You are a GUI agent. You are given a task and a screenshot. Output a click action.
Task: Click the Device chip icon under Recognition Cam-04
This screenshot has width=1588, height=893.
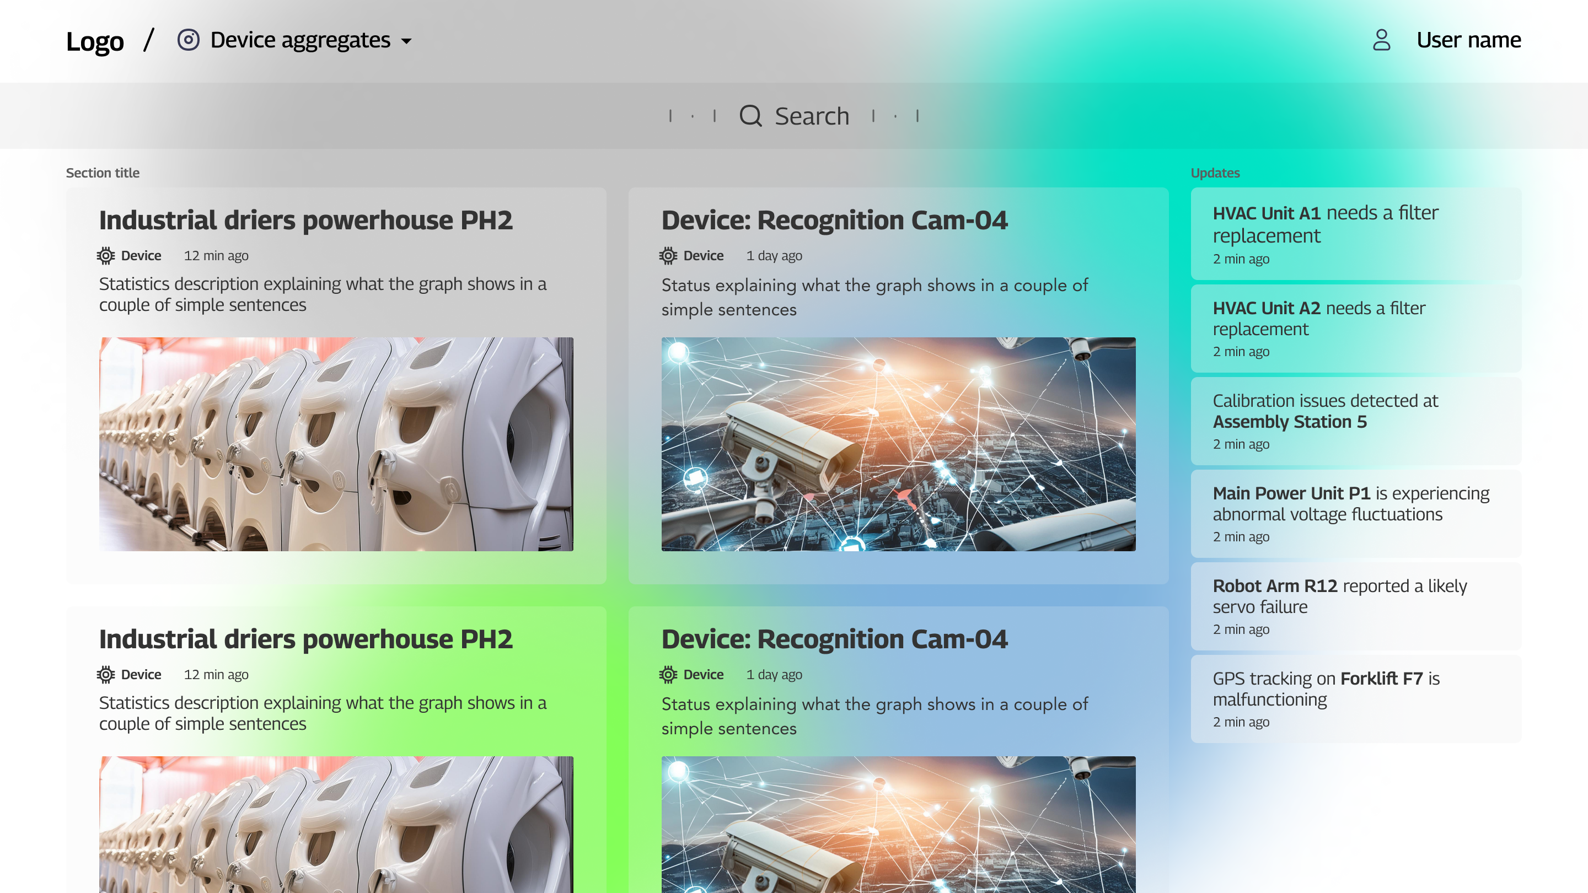(668, 255)
